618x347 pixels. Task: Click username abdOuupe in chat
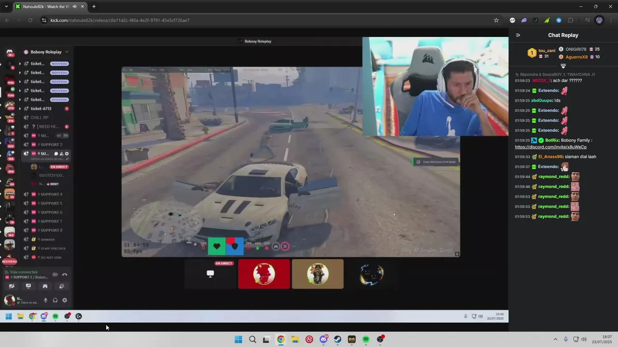tap(542, 100)
